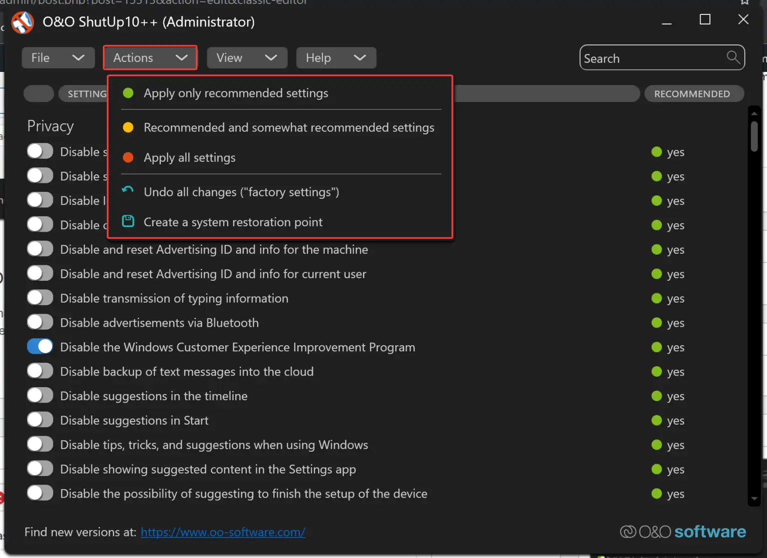This screenshot has width=767, height=558.
Task: Click the Privacy section heading
Action: pyautogui.click(x=50, y=126)
